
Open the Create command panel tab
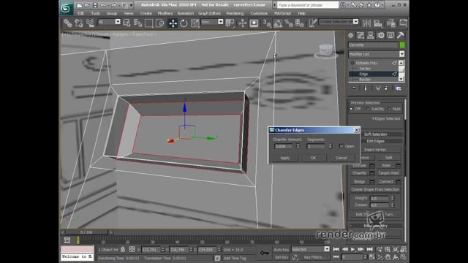point(351,35)
